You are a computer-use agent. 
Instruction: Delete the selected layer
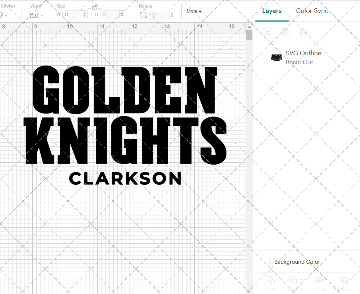[303, 32]
